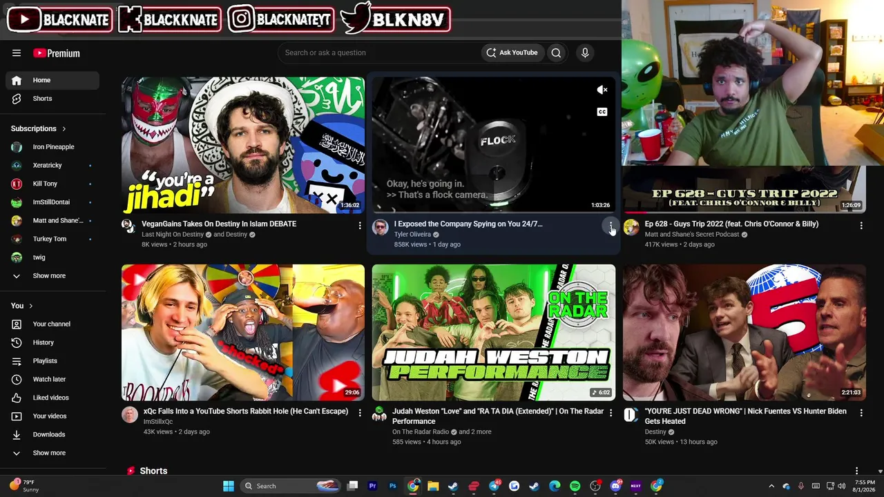
Task: Expand subscriptions with Show more
Action: (52, 276)
